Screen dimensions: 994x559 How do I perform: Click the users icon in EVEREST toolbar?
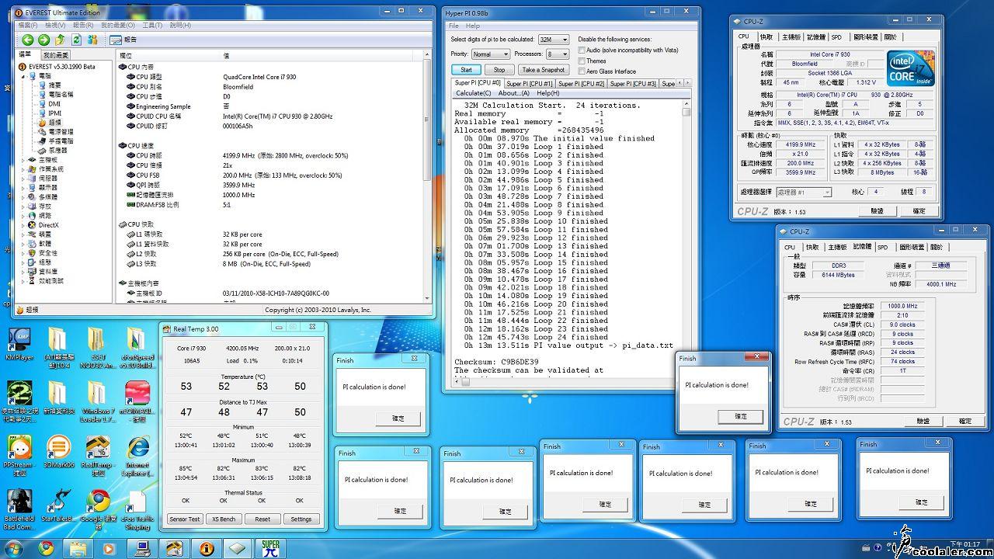pyautogui.click(x=92, y=40)
